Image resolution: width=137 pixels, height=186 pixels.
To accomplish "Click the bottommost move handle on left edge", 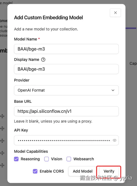I will [x=2, y=165].
